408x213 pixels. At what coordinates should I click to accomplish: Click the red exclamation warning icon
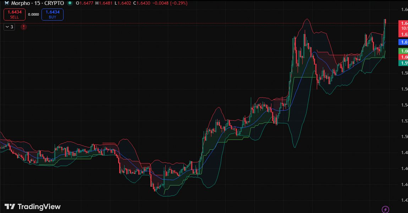[x=24, y=27]
